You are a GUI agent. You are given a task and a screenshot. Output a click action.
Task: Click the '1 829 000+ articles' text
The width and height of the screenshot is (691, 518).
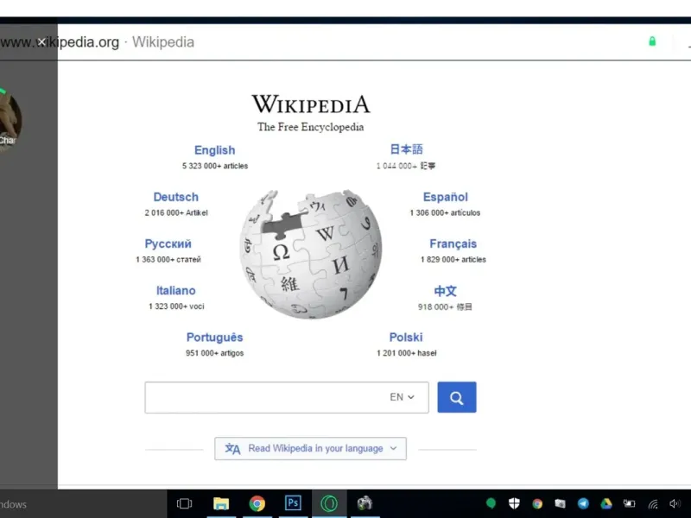coord(453,260)
